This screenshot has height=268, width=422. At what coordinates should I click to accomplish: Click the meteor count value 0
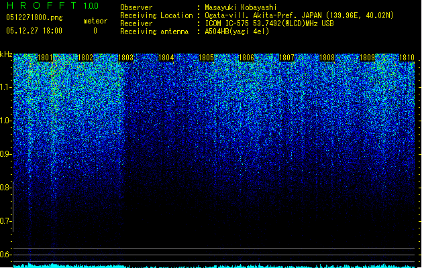(x=95, y=31)
